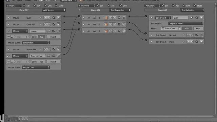Expand the Press actuator details
This screenshot has width=217, height=122.
pyautogui.click(x=152, y=42)
